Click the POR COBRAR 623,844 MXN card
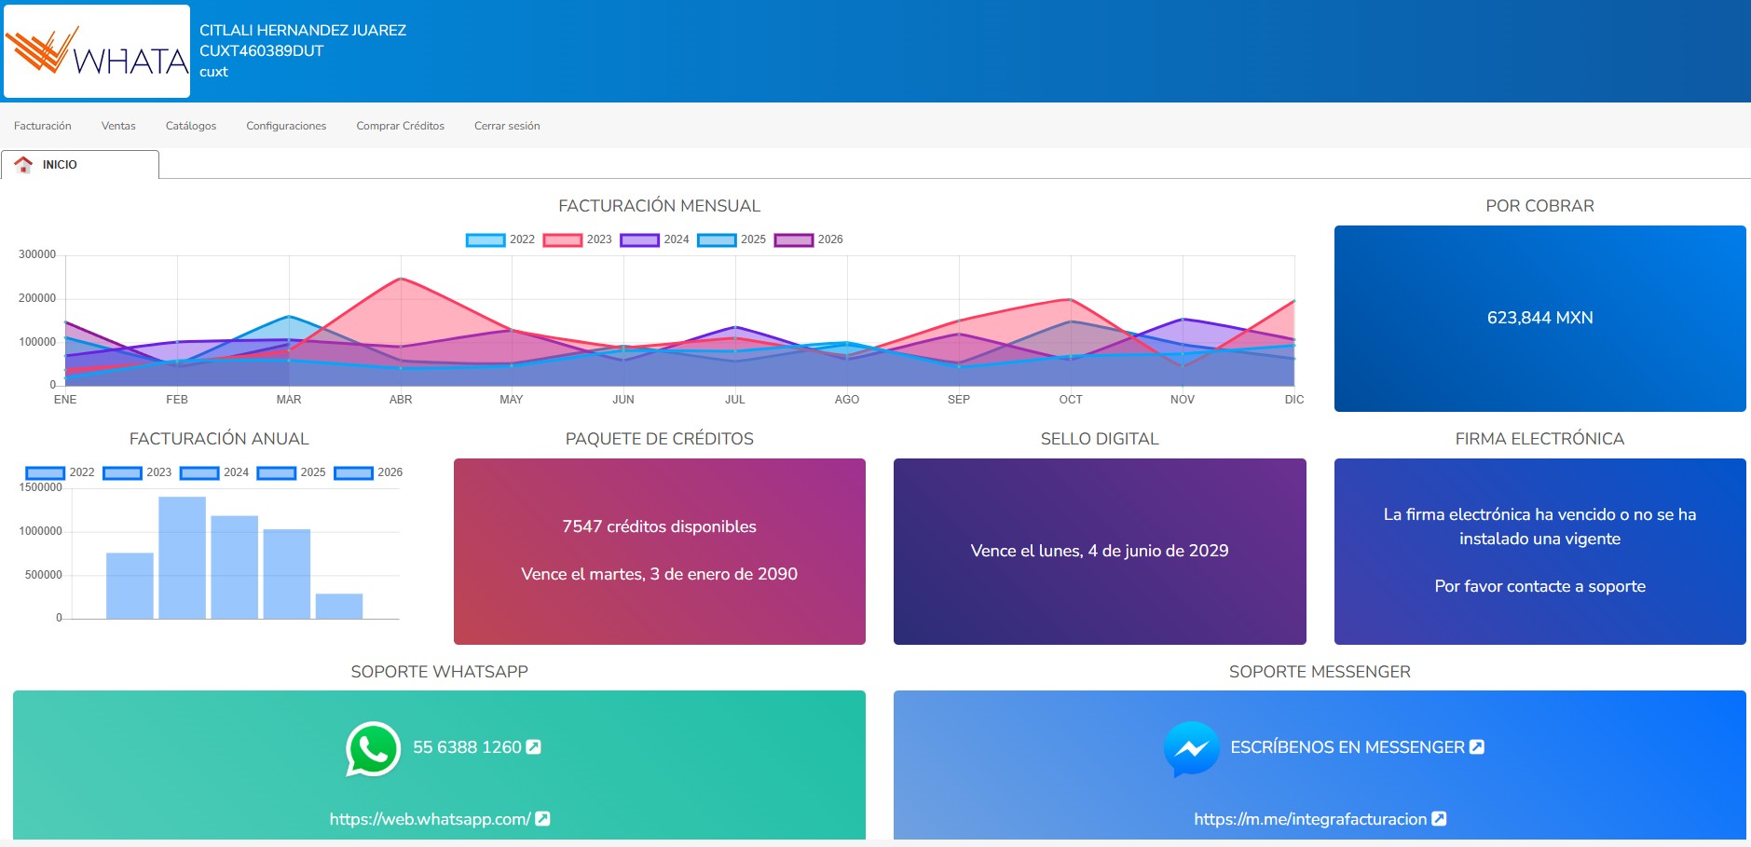This screenshot has height=847, width=1751. pyautogui.click(x=1539, y=319)
